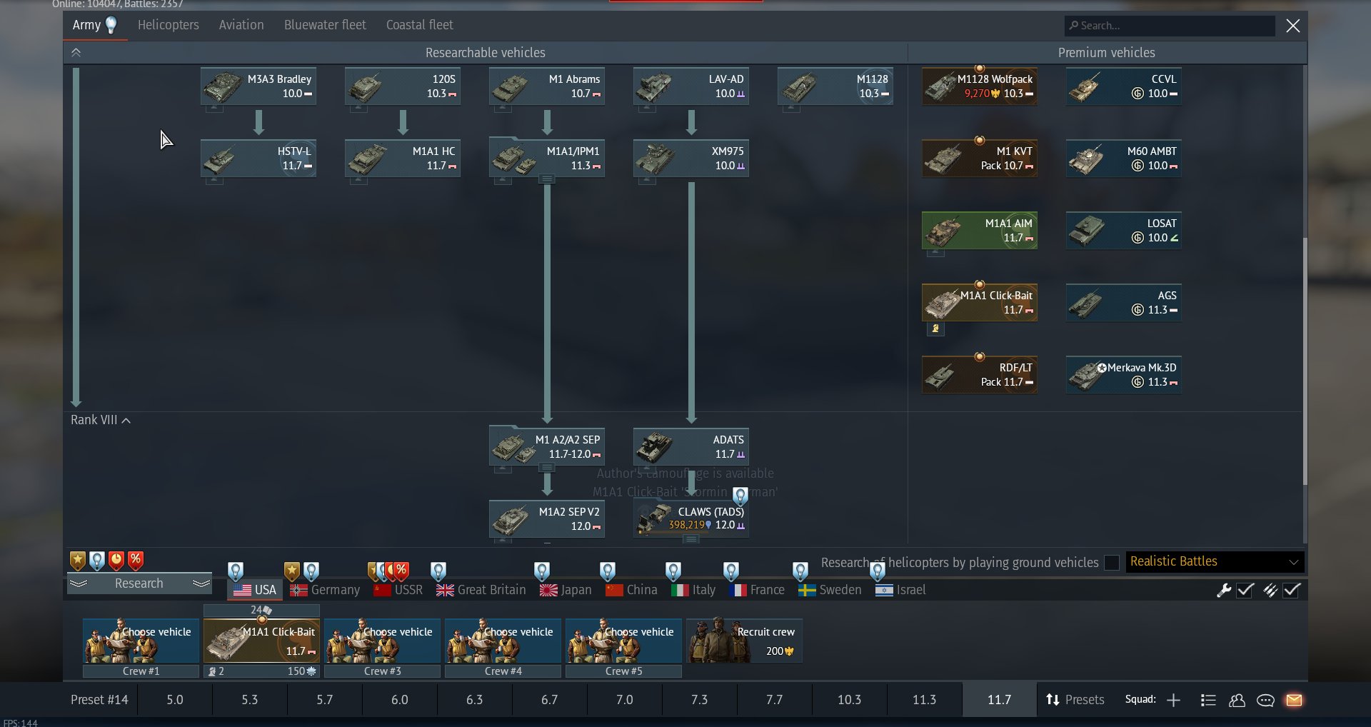Click the squad list icon
Image resolution: width=1371 pixels, height=727 pixels.
click(x=1208, y=700)
